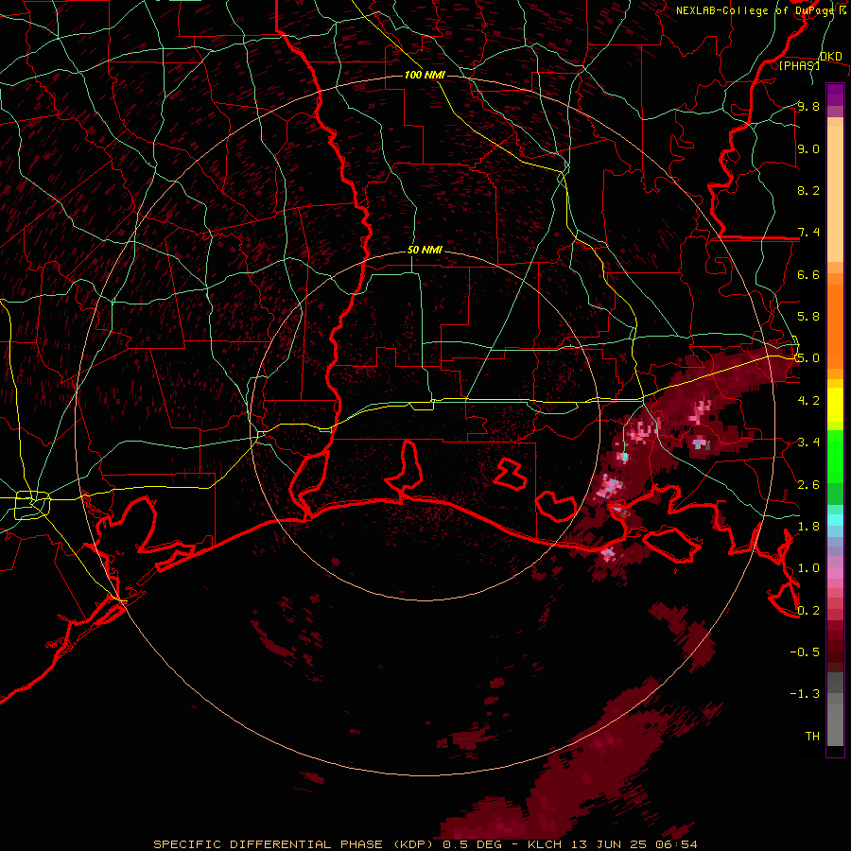
Task: Click the 1.0 color scale value
Action: coord(808,568)
